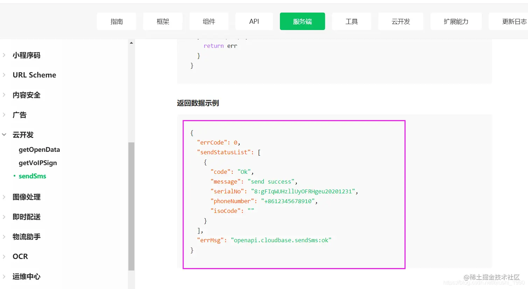Expand the 图像处理 chevron
Screen dimensions: 528x289
(x=4, y=197)
